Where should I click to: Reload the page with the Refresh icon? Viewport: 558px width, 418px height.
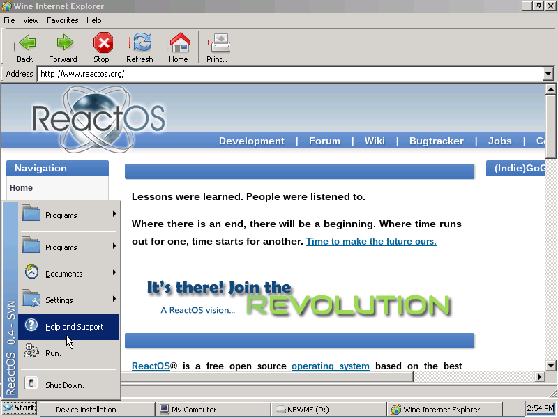click(142, 42)
